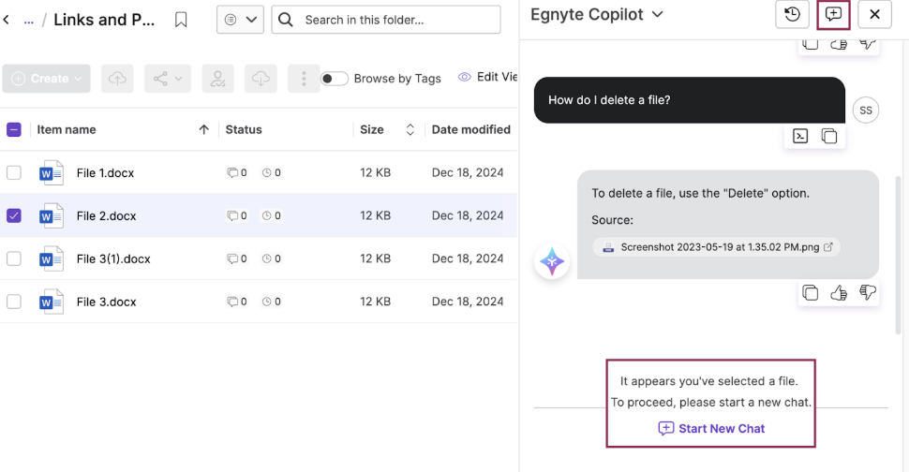Open the more actions vertical dots

click(304, 78)
